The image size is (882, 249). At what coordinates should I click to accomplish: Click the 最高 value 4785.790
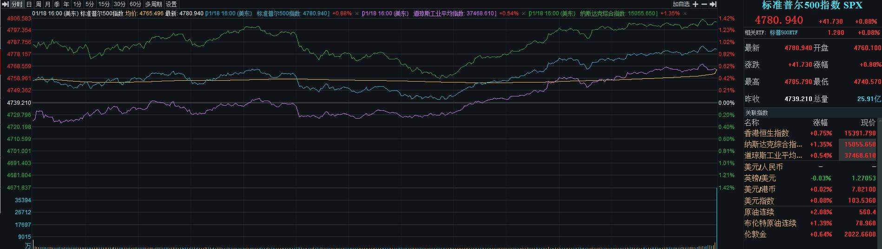(798, 82)
